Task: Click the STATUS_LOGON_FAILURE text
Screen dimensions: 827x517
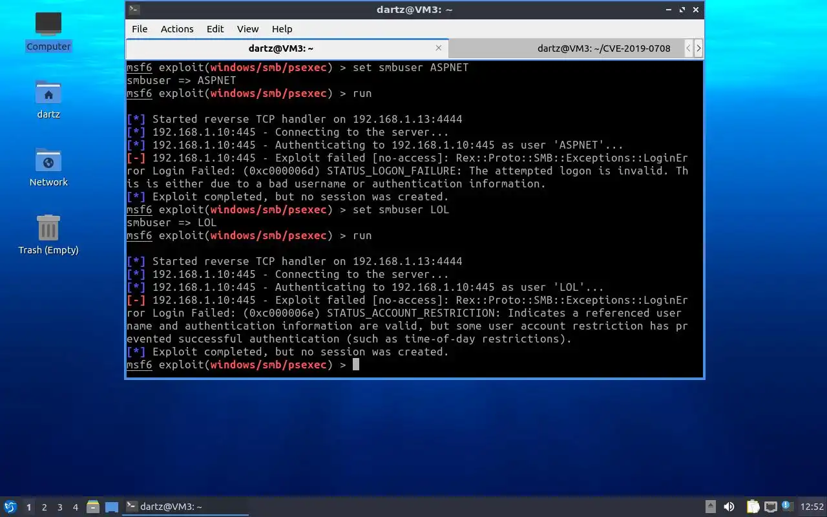Action: pyautogui.click(x=395, y=171)
